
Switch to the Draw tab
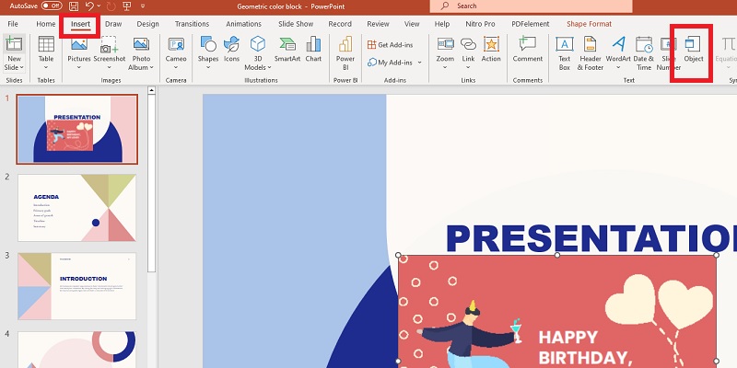(x=113, y=24)
